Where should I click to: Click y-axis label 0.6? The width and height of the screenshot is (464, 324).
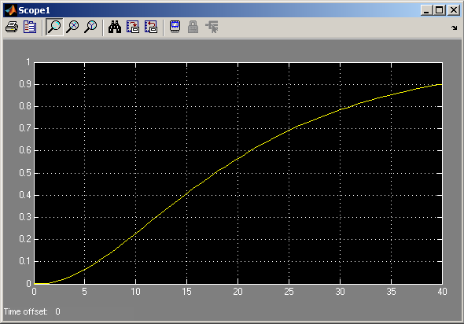tap(25, 150)
